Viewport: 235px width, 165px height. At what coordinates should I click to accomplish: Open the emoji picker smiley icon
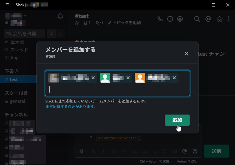(195, 151)
